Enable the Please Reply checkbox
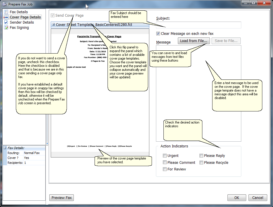This screenshot has height=207, width=273. [201, 156]
